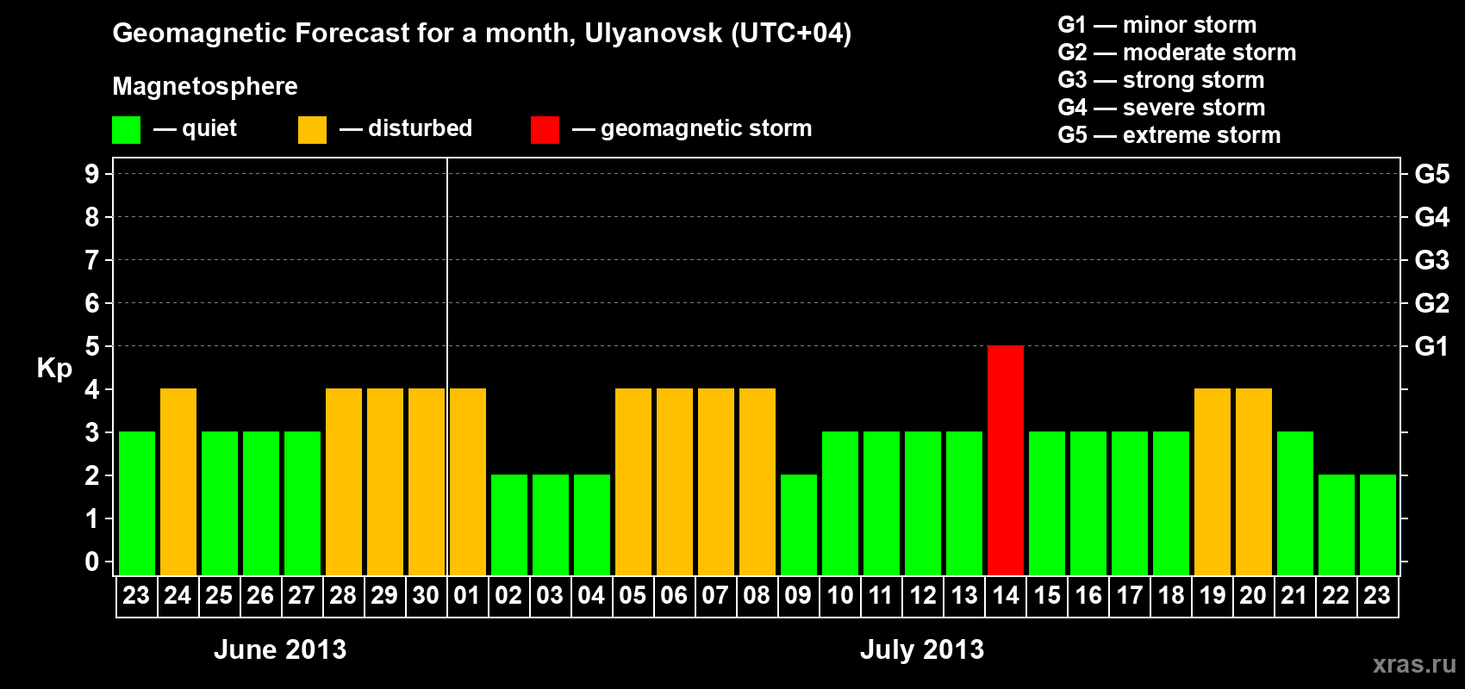1465x689 pixels.
Task: Click the Kp axis value 9
Action: 92,174
